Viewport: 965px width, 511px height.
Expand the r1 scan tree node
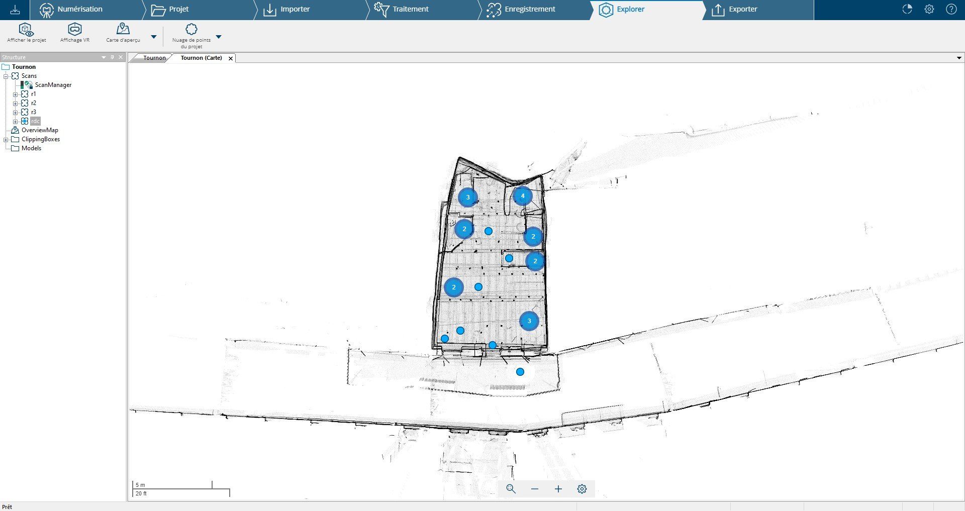click(x=15, y=94)
